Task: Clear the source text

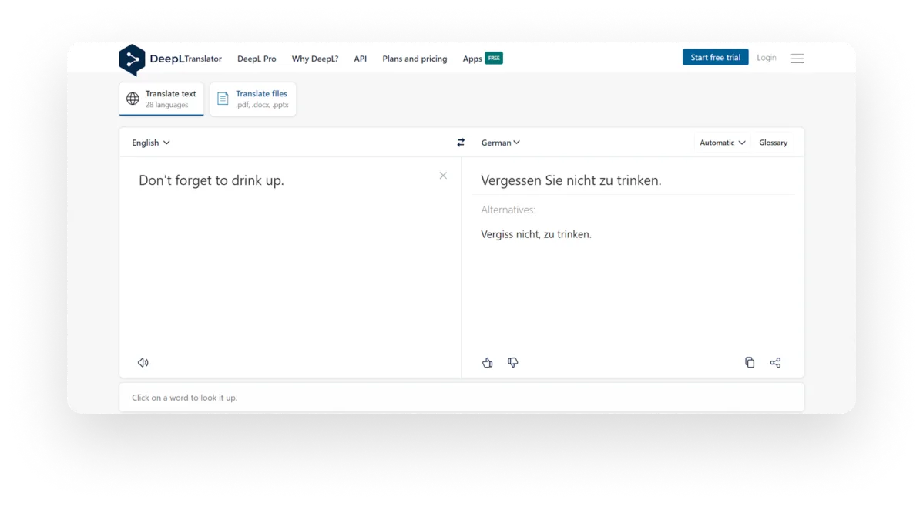Action: click(443, 176)
